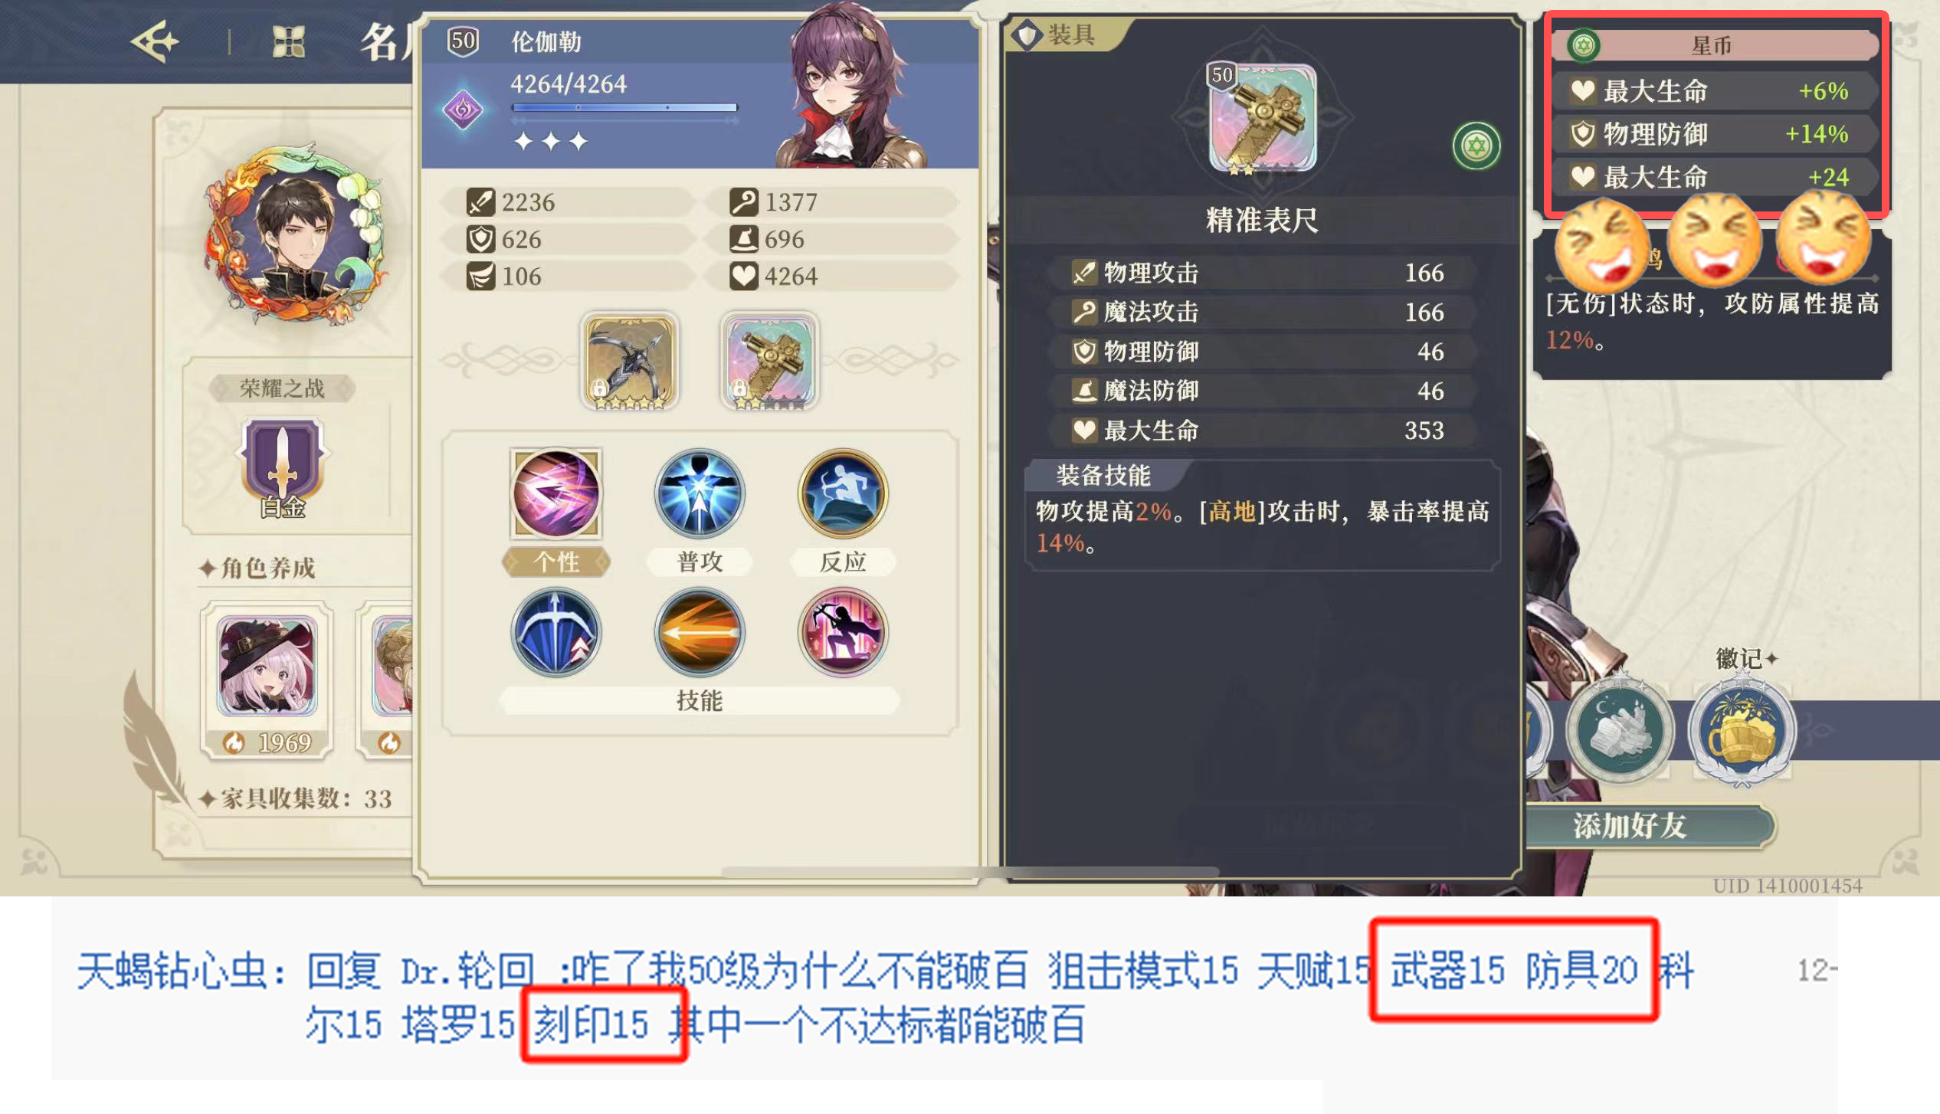
Task: Select the 精准表尺 accessory equipment slot
Action: 770,360
